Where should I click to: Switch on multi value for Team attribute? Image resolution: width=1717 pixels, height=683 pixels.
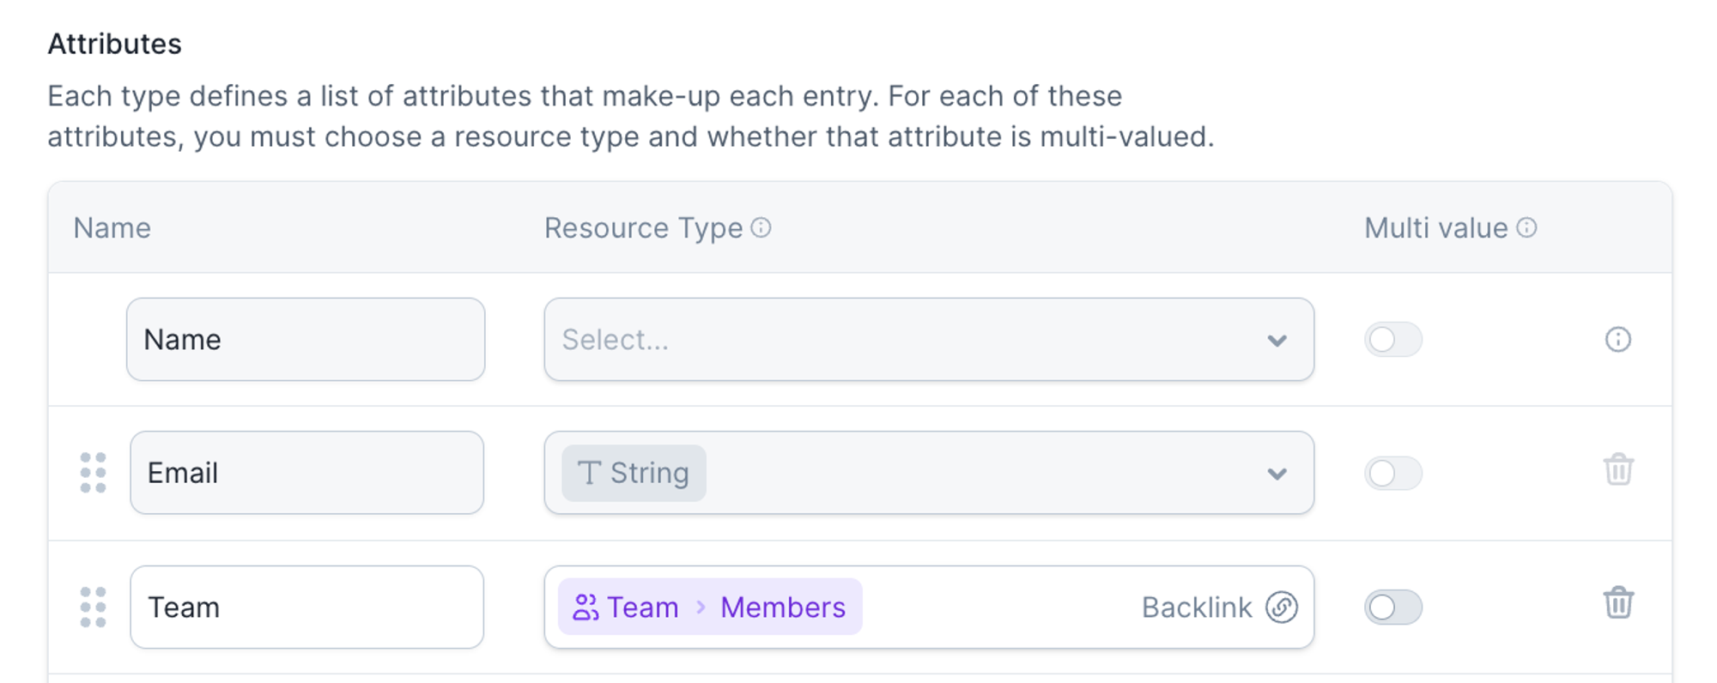click(1392, 607)
